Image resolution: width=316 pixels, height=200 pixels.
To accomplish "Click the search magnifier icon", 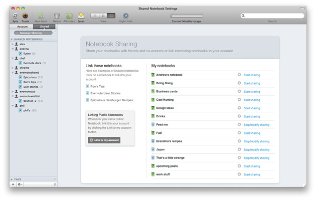I will 243,16.
